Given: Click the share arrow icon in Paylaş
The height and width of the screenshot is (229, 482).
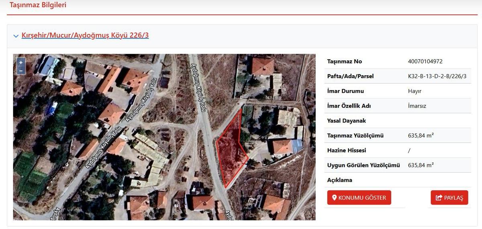Looking at the screenshot, I should point(439,198).
